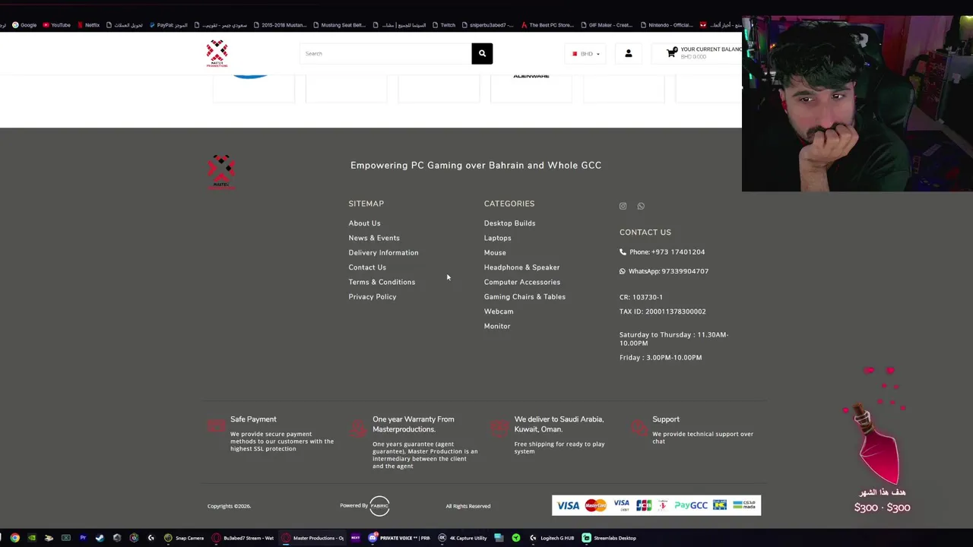
Task: Browse the Mouse category
Action: coord(495,252)
